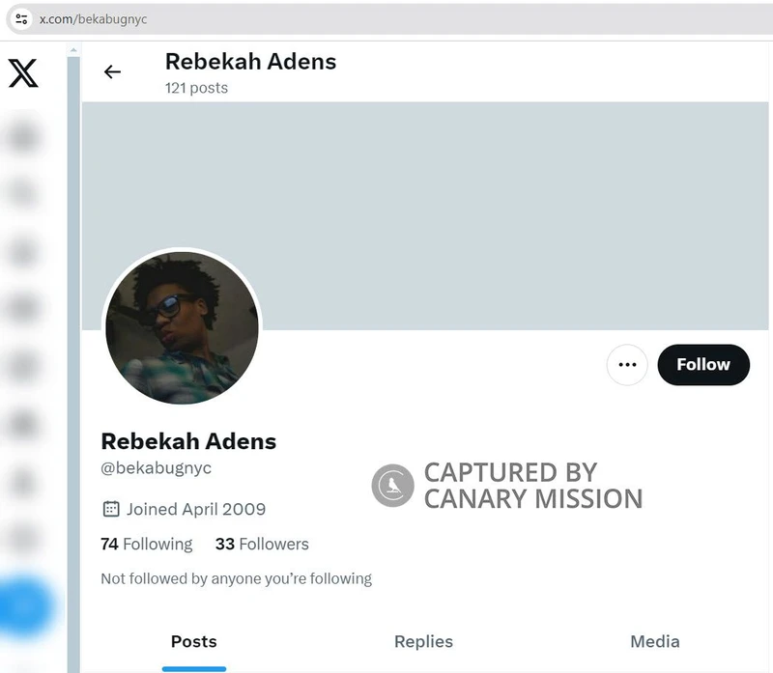Viewport: 773px width, 673px height.
Task: Click the @bekabugnyc handle text
Action: pyautogui.click(x=155, y=469)
